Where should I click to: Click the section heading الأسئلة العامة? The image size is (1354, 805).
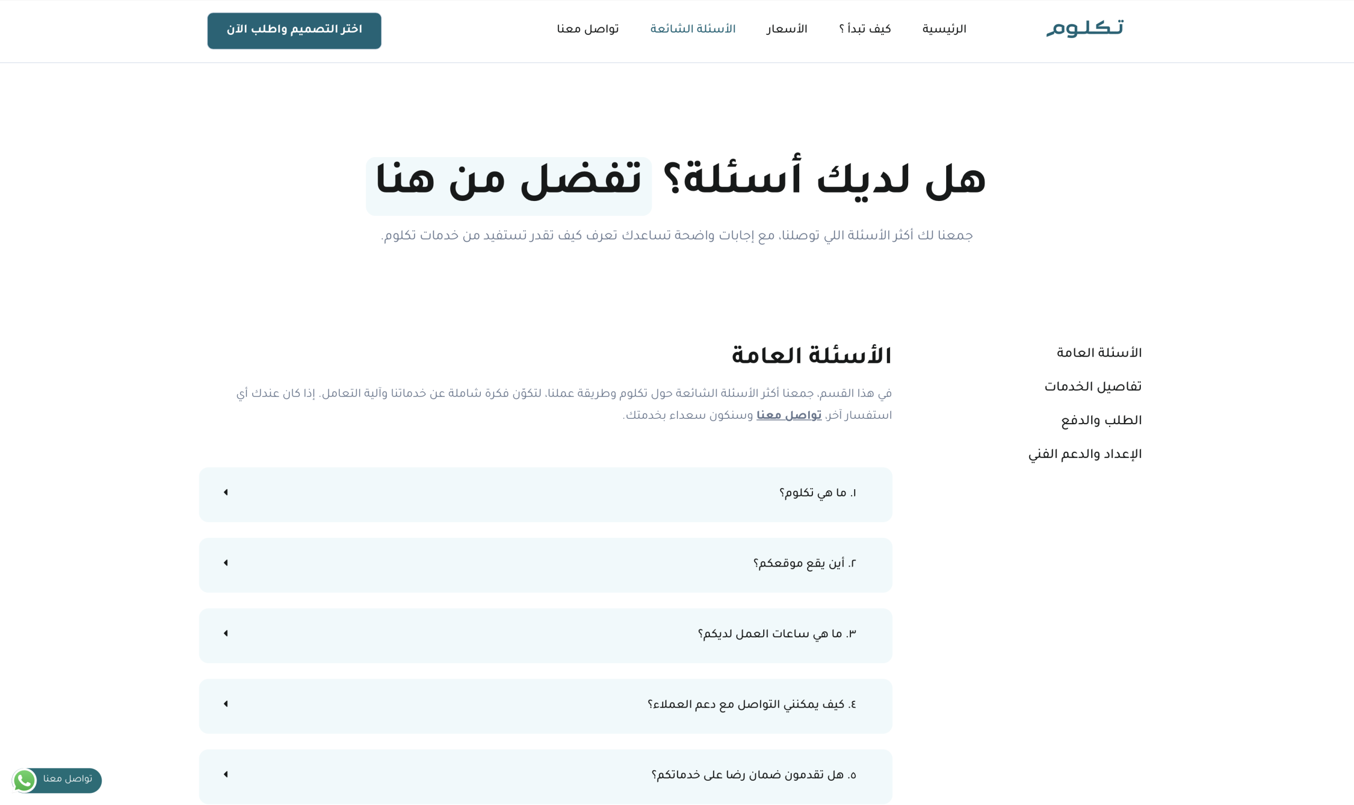click(811, 356)
